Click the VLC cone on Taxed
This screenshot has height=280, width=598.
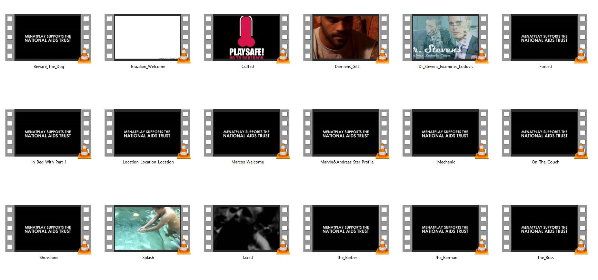tap(283, 247)
